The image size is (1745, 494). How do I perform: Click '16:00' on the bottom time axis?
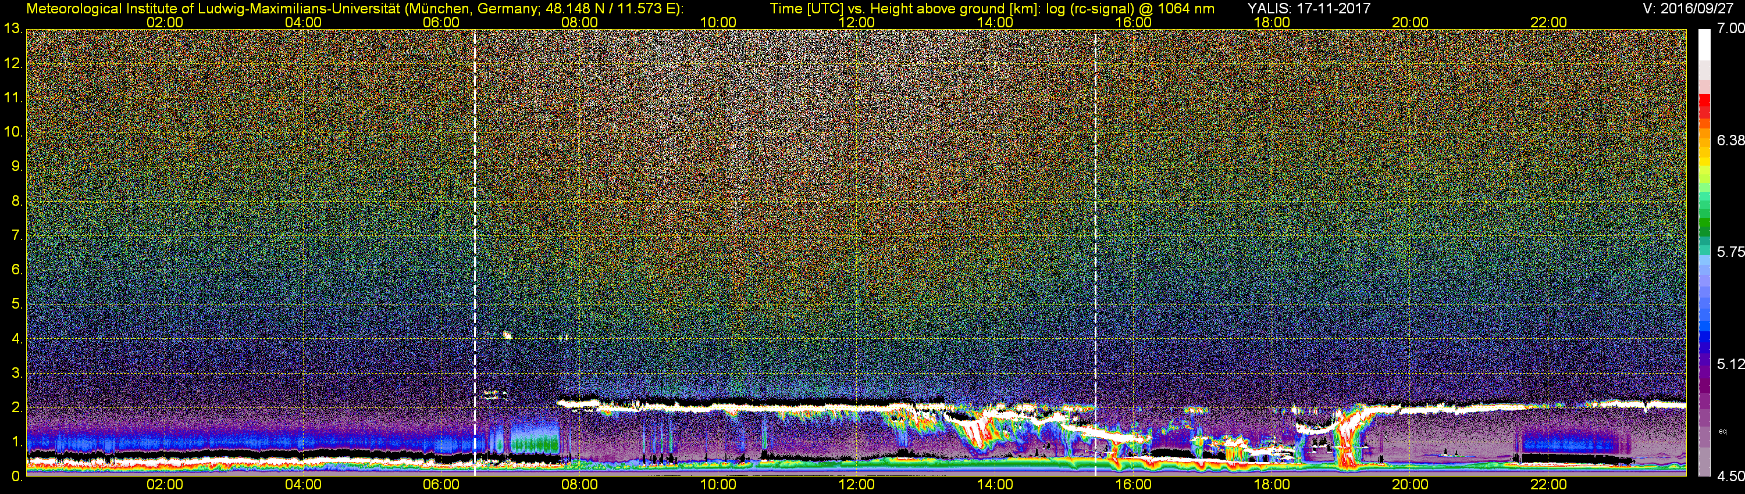click(x=1133, y=485)
